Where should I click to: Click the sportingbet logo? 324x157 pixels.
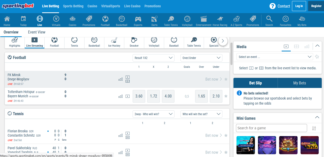18,6
